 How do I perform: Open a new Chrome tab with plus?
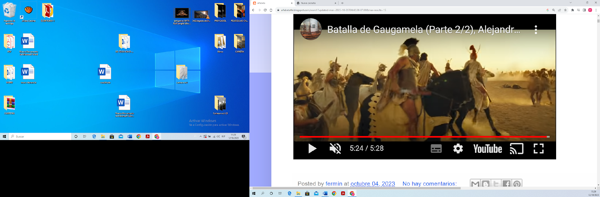[342, 3]
